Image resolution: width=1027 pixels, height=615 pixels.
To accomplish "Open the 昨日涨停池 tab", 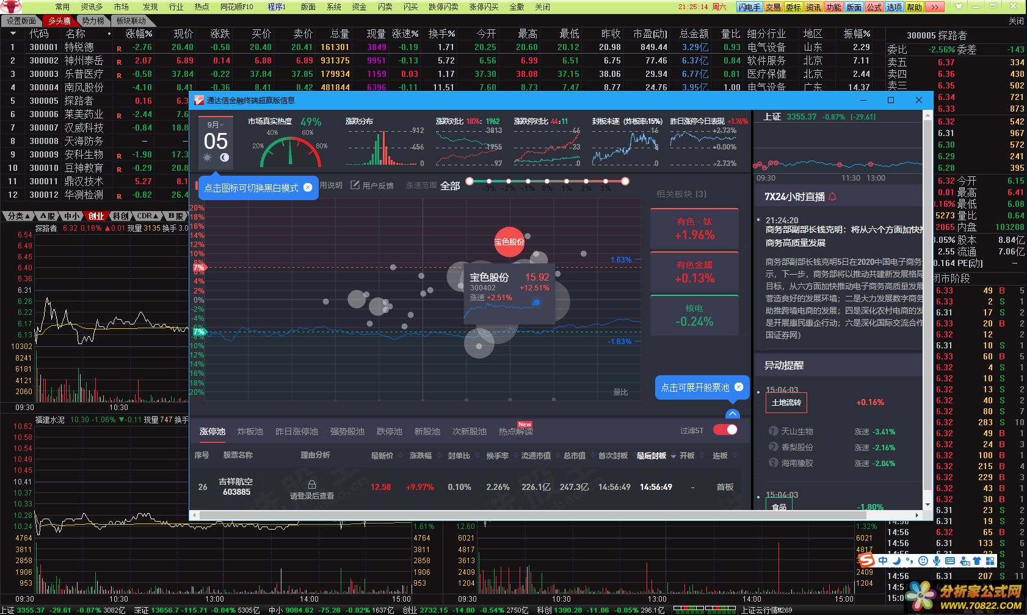I will (x=297, y=431).
